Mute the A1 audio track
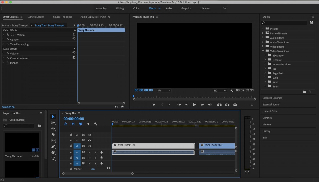The width and height of the screenshot is (319, 182). [x=90, y=152]
